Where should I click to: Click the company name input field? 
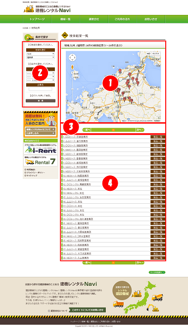tap(41, 89)
